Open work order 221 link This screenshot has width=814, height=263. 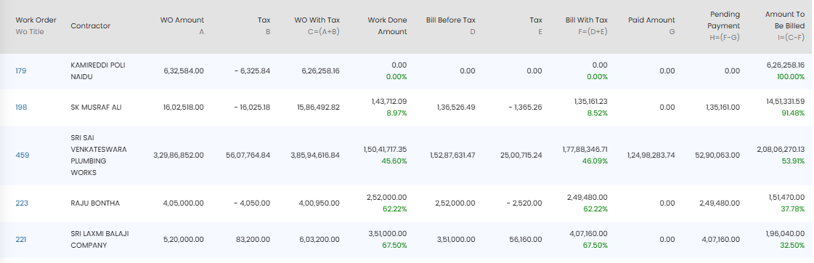point(21,240)
